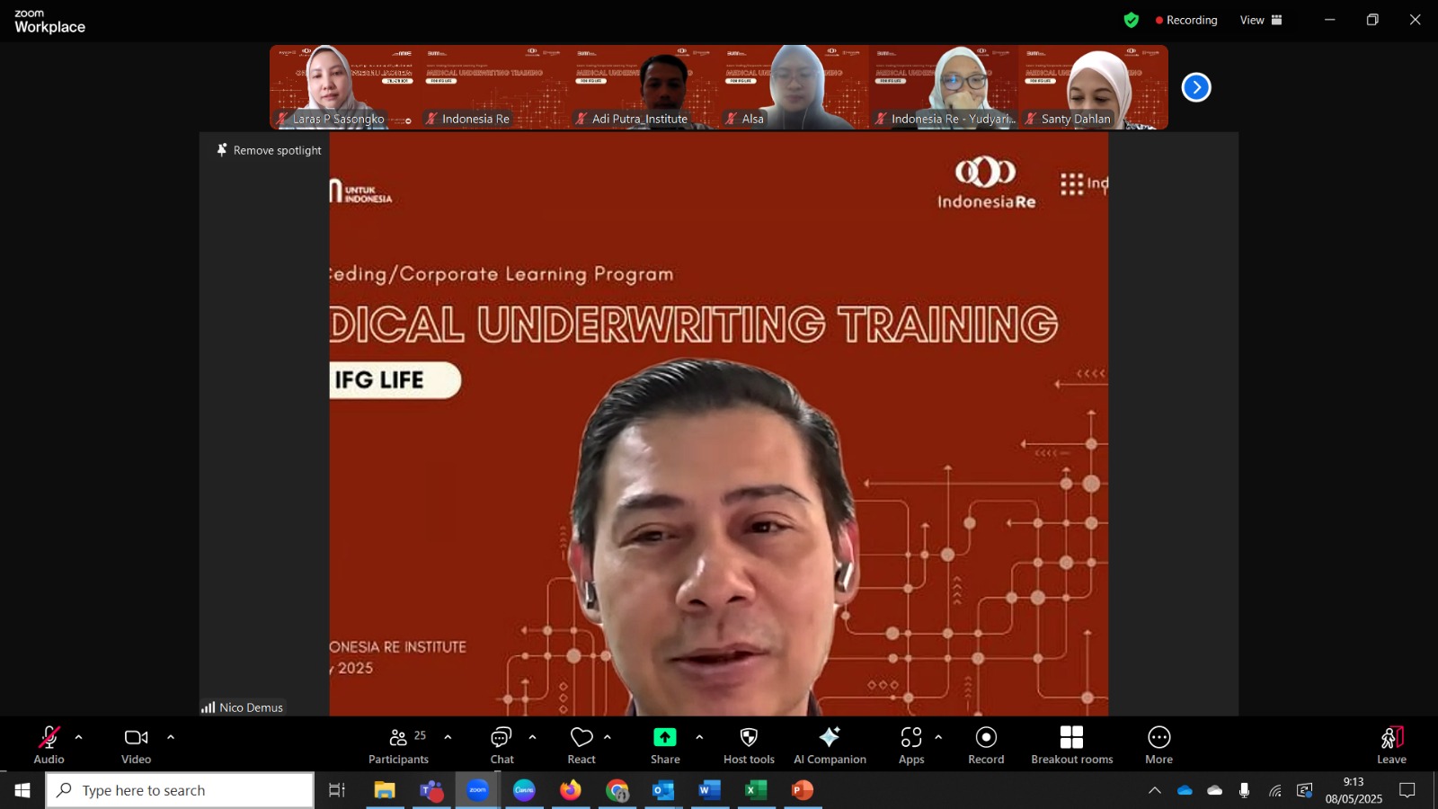Open the Apps menu
1438x809 pixels.
(x=911, y=745)
